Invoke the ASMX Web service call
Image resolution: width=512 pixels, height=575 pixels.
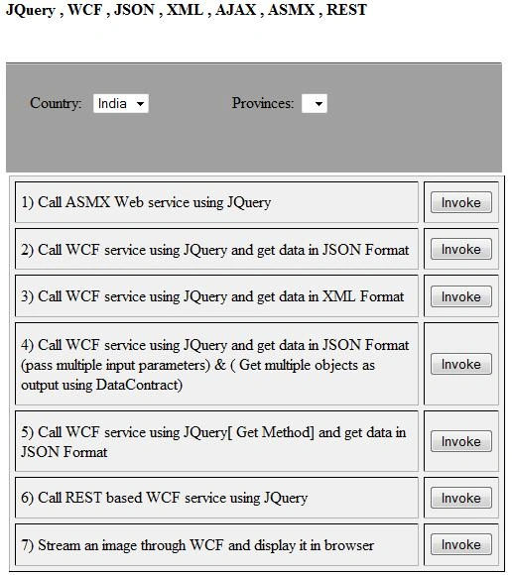pos(461,202)
